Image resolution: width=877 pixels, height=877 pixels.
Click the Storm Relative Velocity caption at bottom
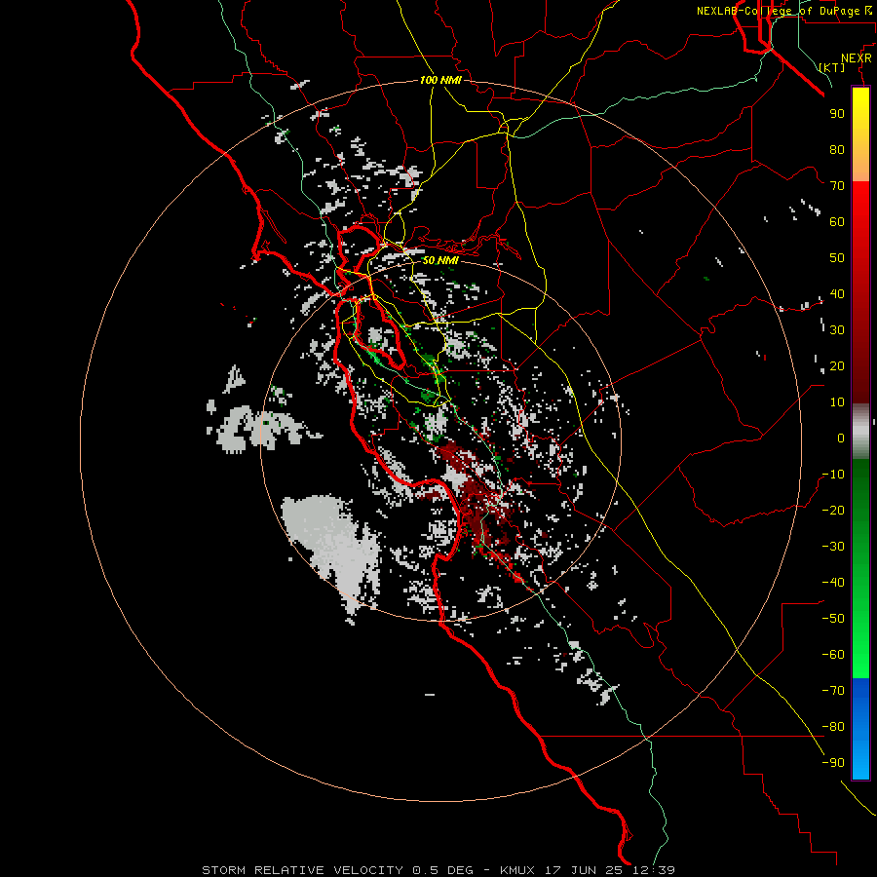[x=438, y=870]
